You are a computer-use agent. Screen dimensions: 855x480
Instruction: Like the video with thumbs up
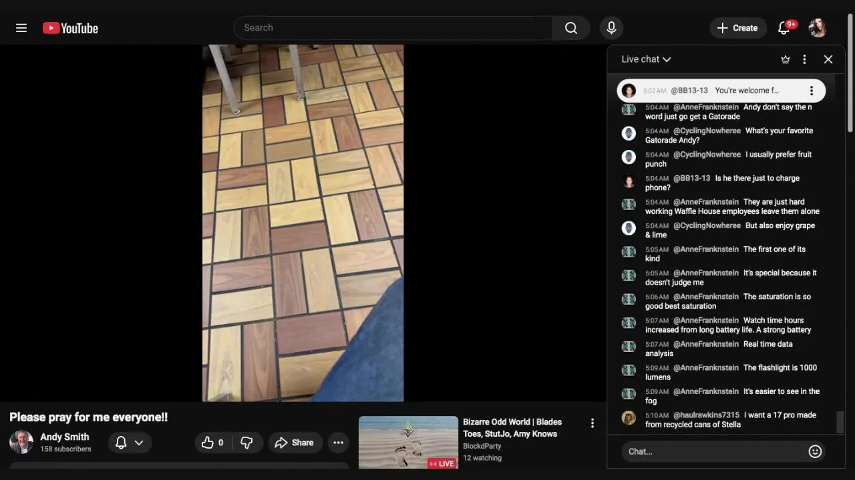[x=212, y=443]
